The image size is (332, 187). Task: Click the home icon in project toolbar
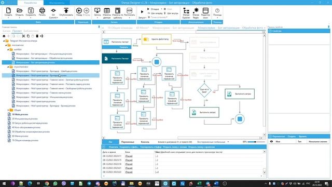click(4, 36)
